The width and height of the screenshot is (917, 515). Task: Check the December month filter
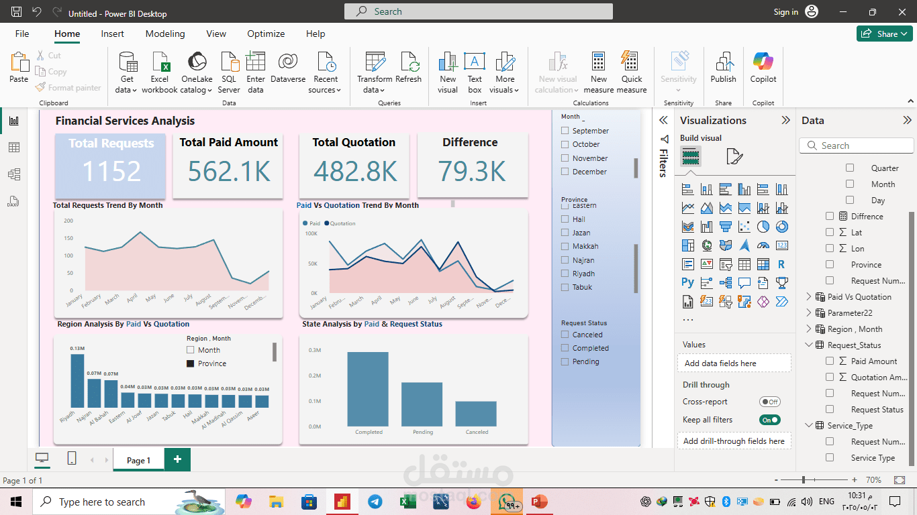click(x=565, y=172)
